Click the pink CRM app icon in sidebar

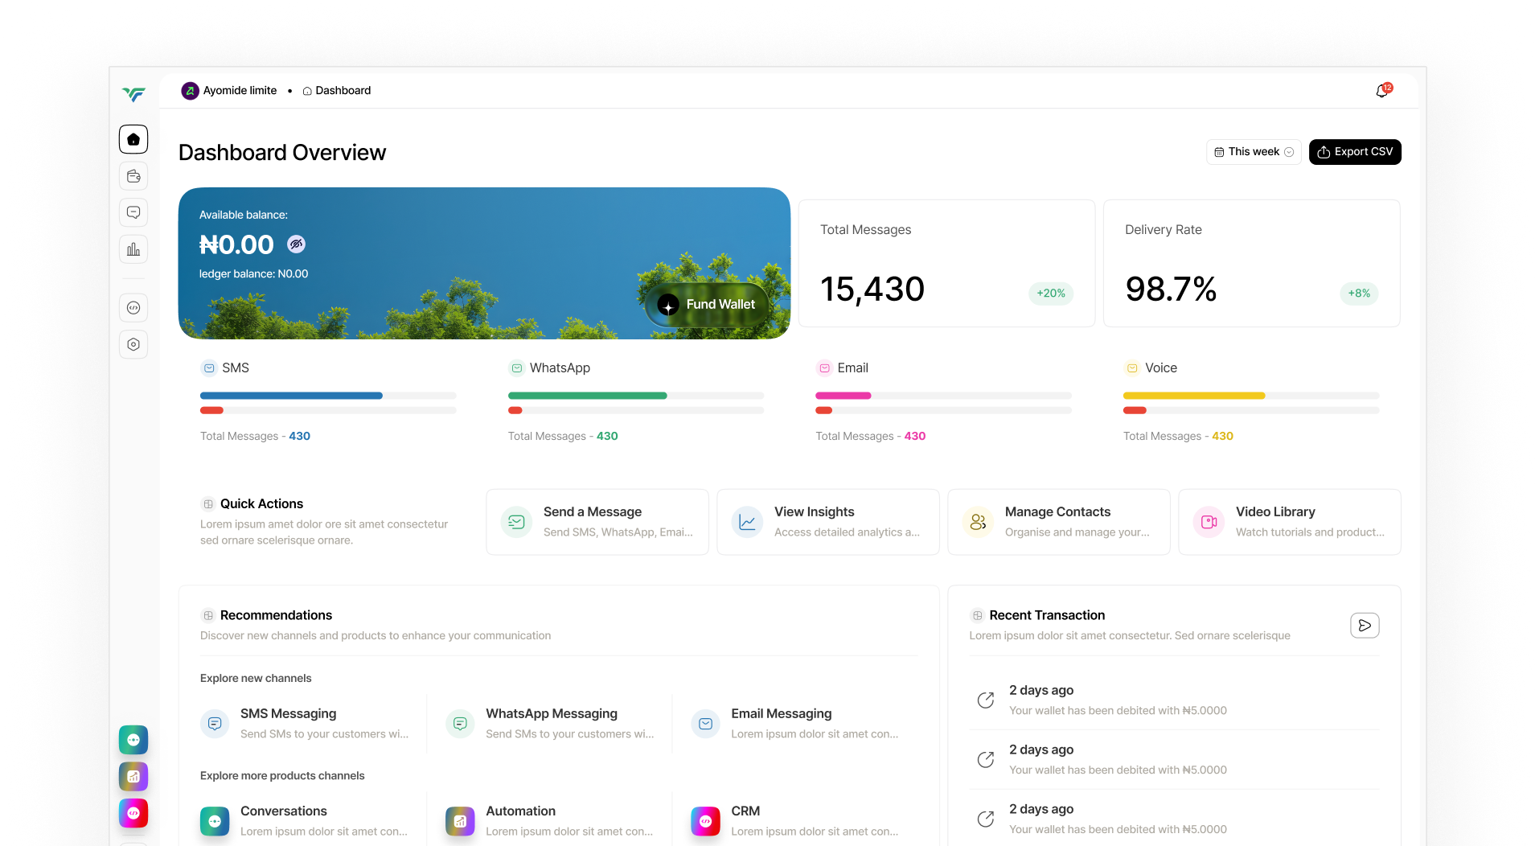point(133,813)
